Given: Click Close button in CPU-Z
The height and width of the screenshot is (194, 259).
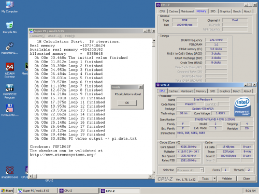Looking at the screenshot, I should (247, 178).
